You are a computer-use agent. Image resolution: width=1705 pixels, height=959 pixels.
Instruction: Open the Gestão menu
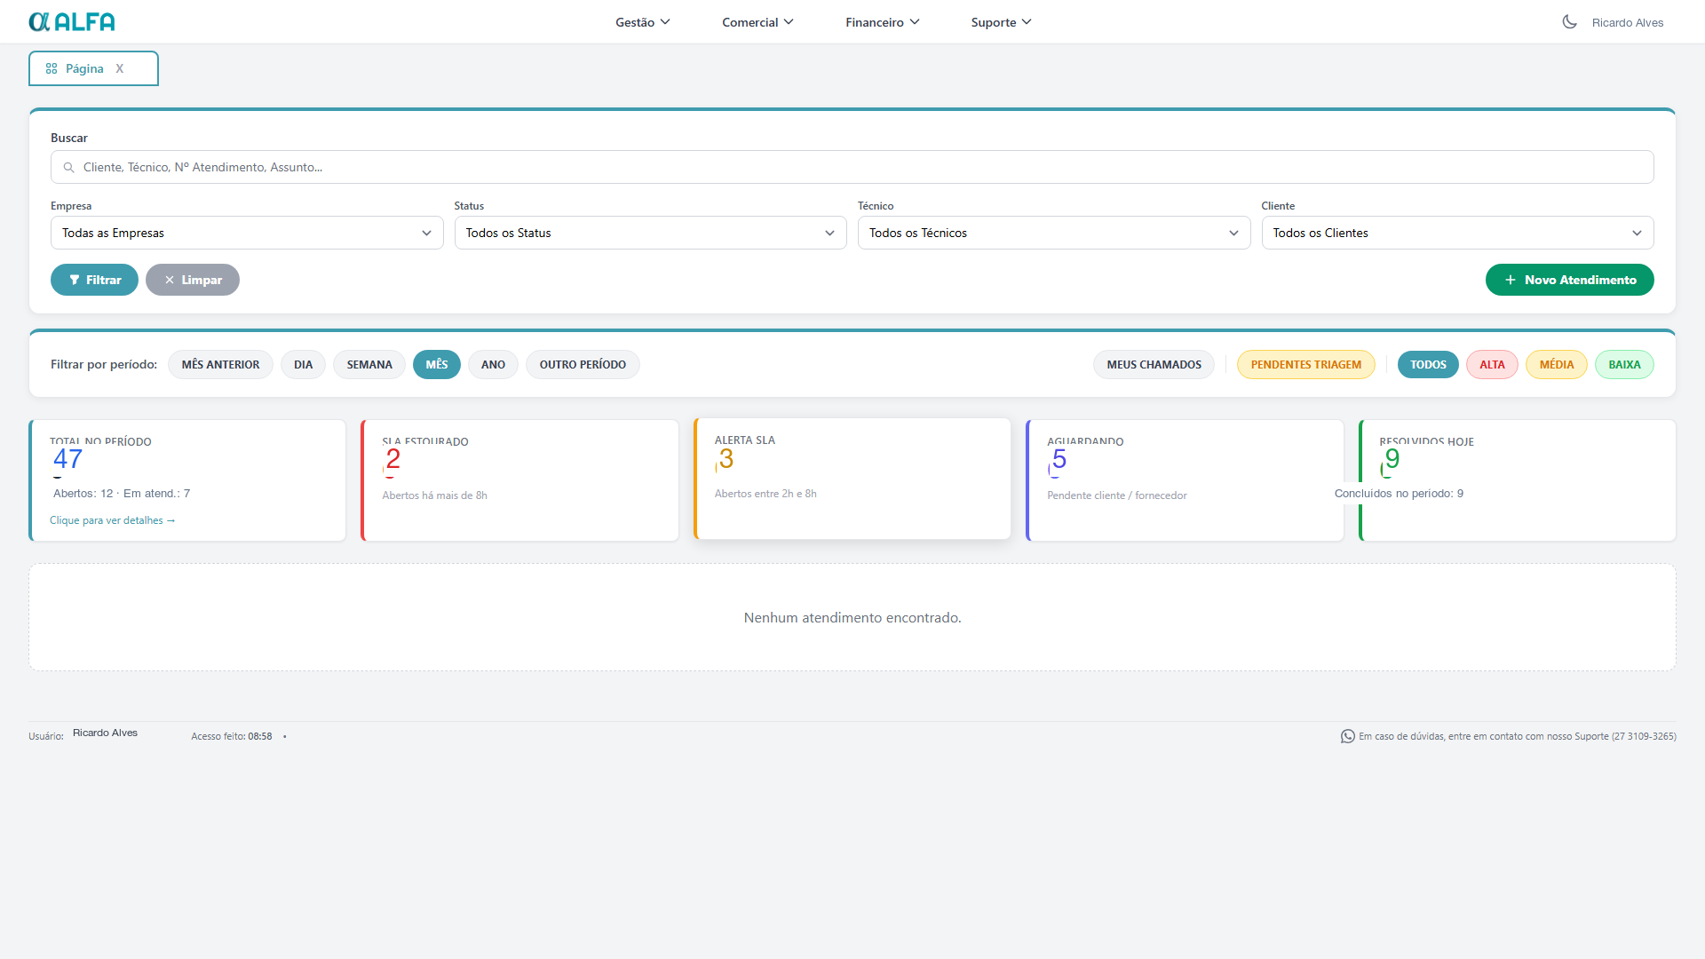coord(643,22)
